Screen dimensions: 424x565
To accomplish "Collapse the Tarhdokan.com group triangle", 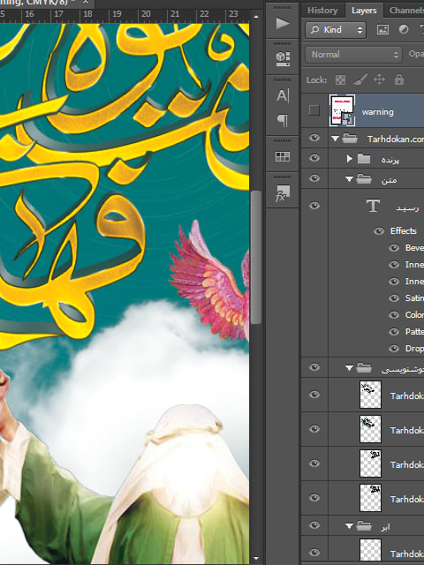I will click(x=335, y=139).
